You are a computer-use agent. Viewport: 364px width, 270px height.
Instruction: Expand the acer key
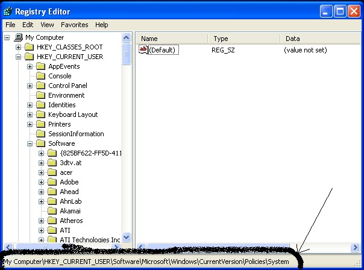(x=42, y=173)
